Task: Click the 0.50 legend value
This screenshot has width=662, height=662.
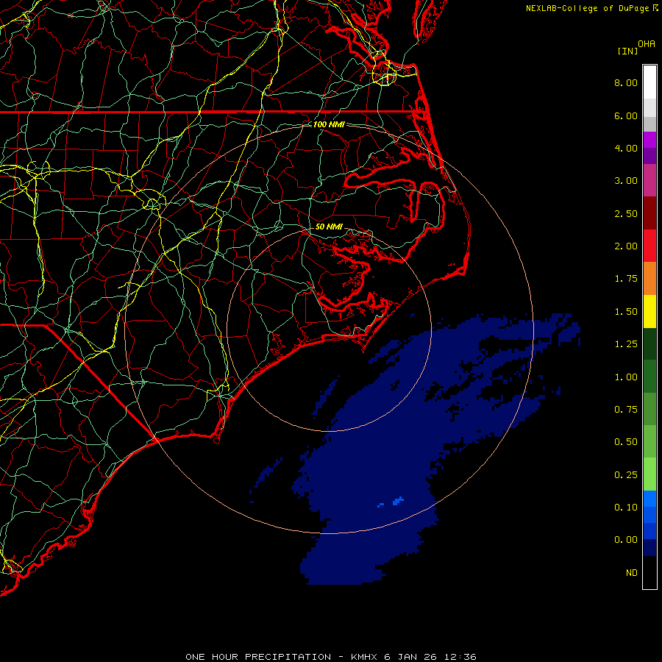Action: (x=626, y=442)
